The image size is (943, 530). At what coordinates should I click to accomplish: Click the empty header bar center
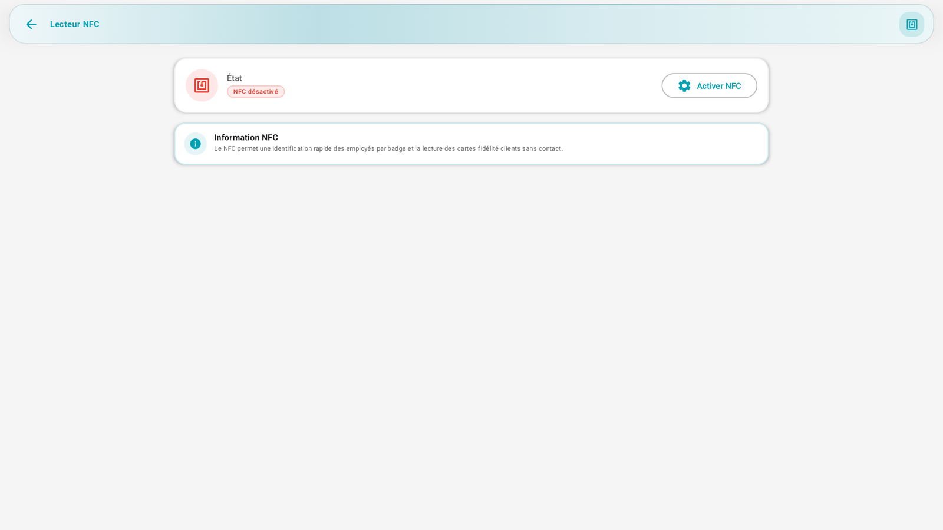(x=471, y=24)
